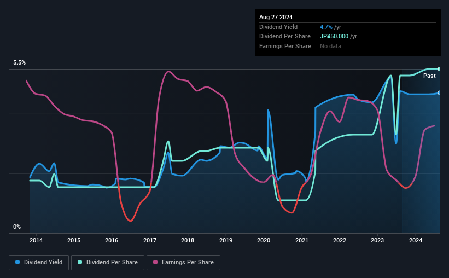The height and width of the screenshot is (278, 449).
Task: Click the blue Dividend Yield endpoint marker
Action: click(x=439, y=93)
